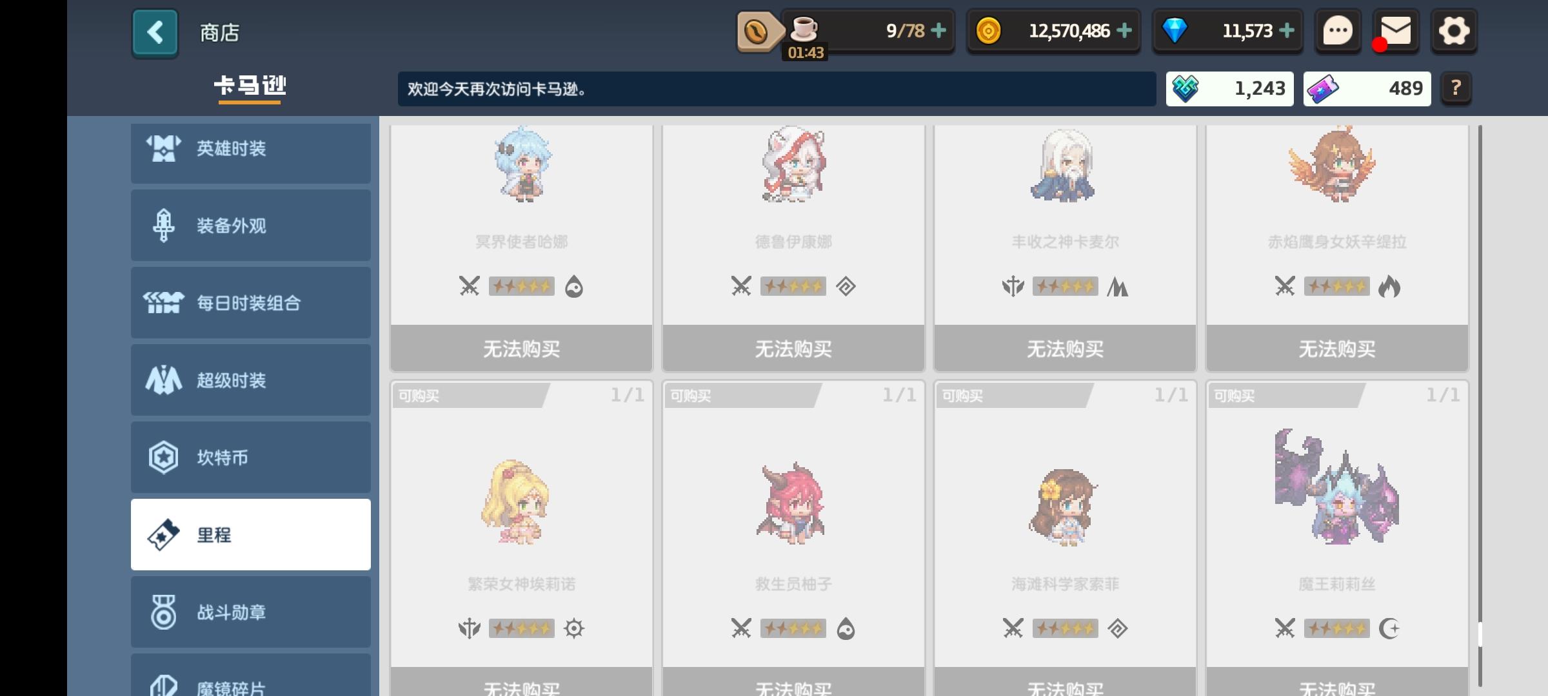The width and height of the screenshot is (1548, 696).
Task: Click 无法购买 under 赤焰鹰身女妖辛缇拉
Action: (1337, 349)
